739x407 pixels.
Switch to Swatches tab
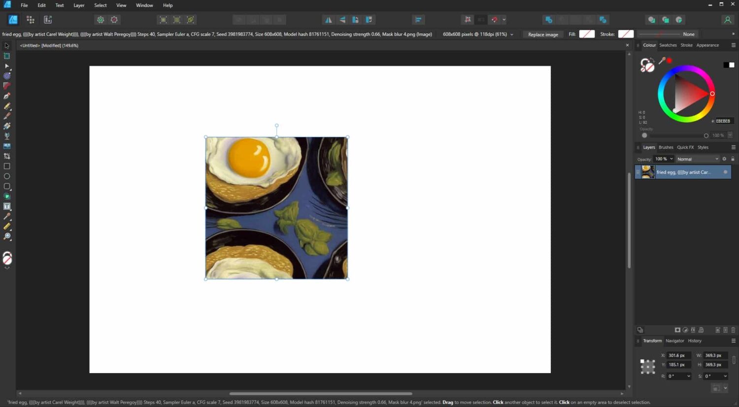(668, 45)
